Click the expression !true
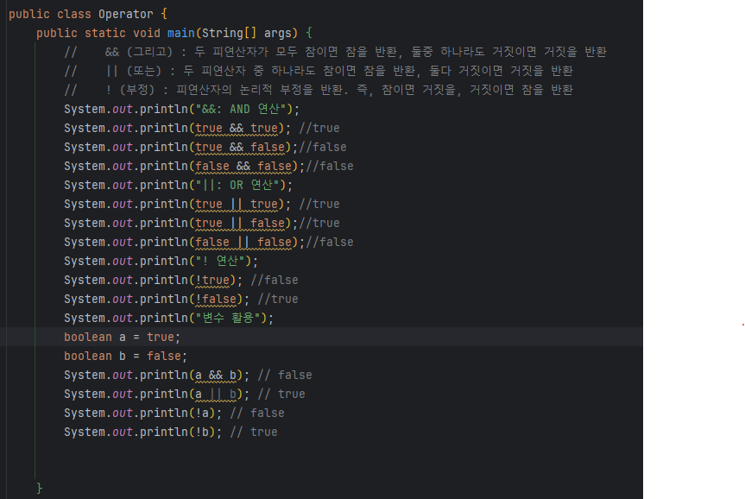The height and width of the screenshot is (499, 745). pyautogui.click(x=212, y=281)
